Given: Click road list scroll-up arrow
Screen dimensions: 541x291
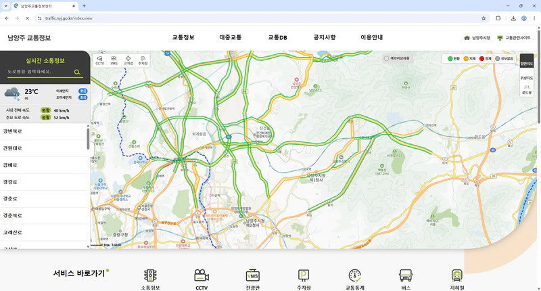Looking at the screenshot, I should click(x=88, y=126).
